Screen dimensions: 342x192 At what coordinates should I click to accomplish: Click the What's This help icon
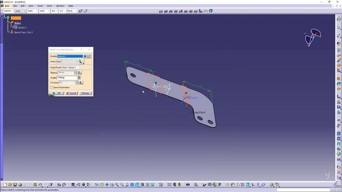tap(51, 185)
